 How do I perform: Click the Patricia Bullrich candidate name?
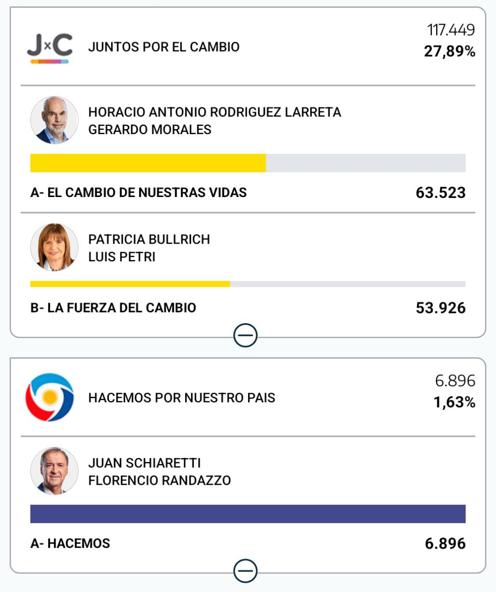pyautogui.click(x=149, y=239)
